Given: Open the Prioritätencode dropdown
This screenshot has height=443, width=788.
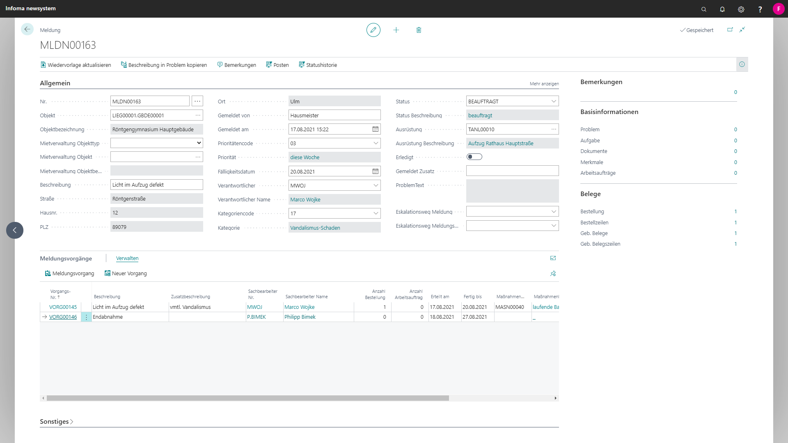Looking at the screenshot, I should pyautogui.click(x=376, y=143).
